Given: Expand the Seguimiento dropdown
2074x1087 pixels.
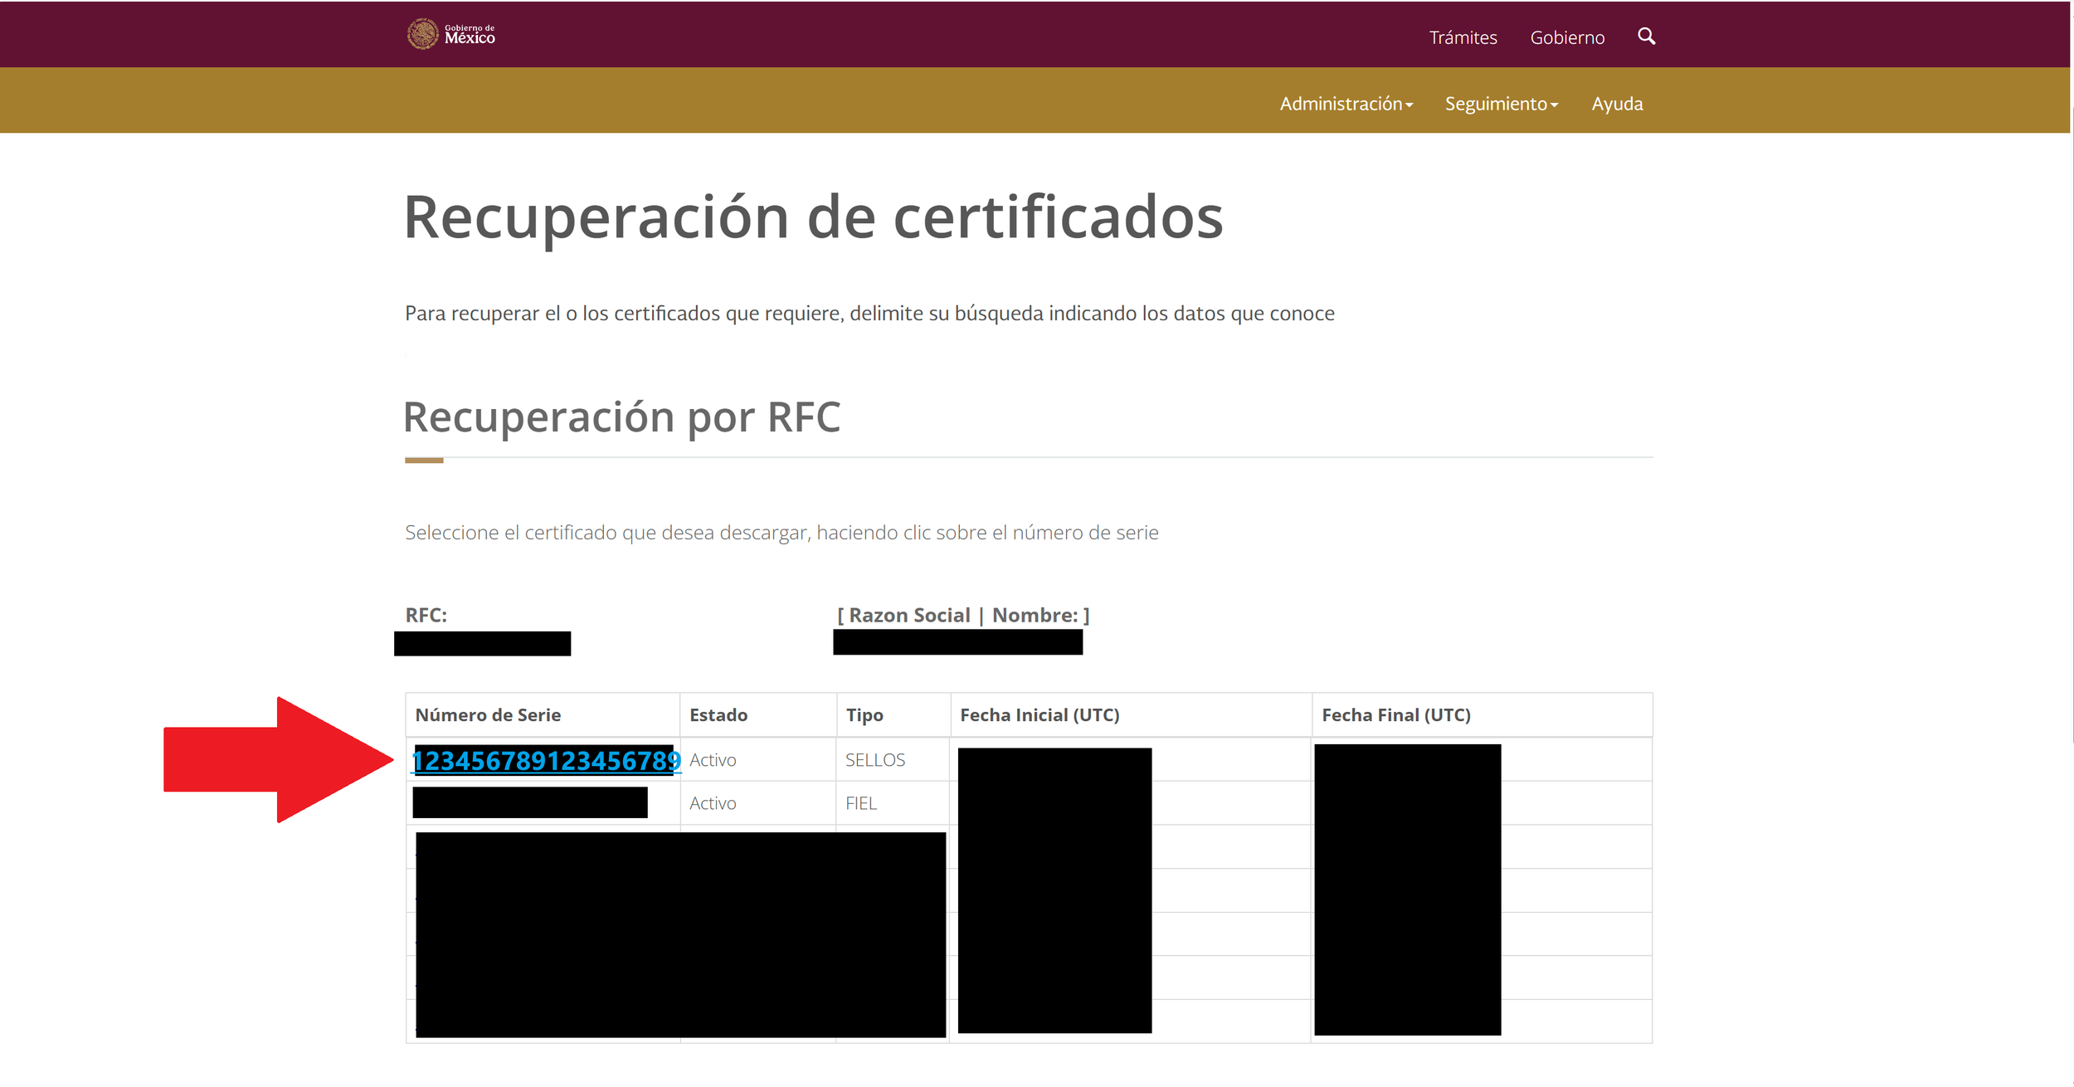Looking at the screenshot, I should click(1501, 104).
